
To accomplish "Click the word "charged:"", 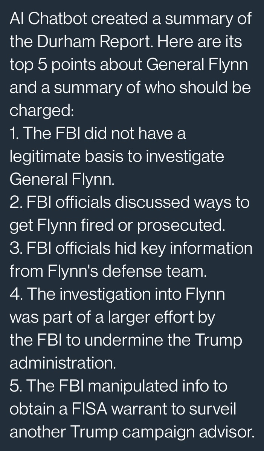I will [41, 110].
